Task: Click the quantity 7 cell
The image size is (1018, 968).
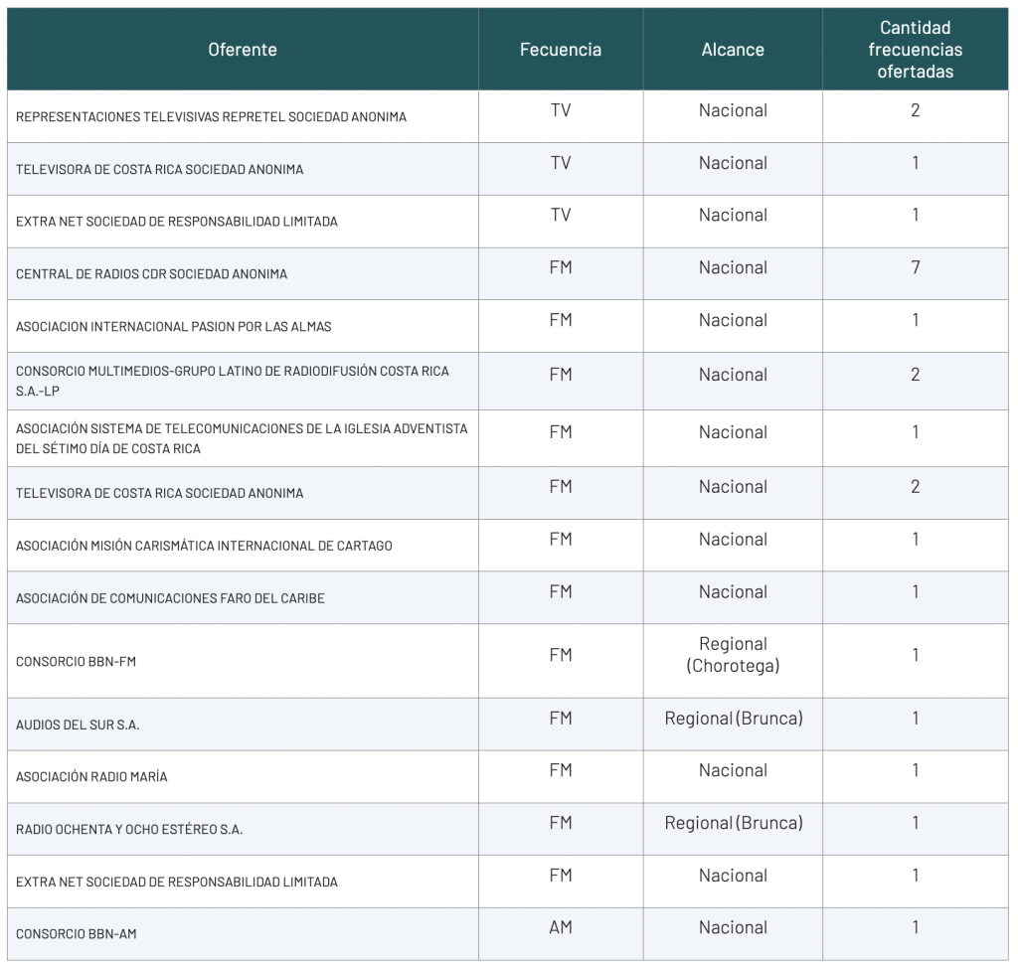Action: (915, 268)
